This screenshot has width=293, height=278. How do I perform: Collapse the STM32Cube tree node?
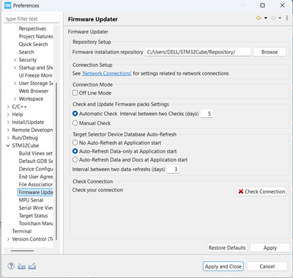(8, 146)
